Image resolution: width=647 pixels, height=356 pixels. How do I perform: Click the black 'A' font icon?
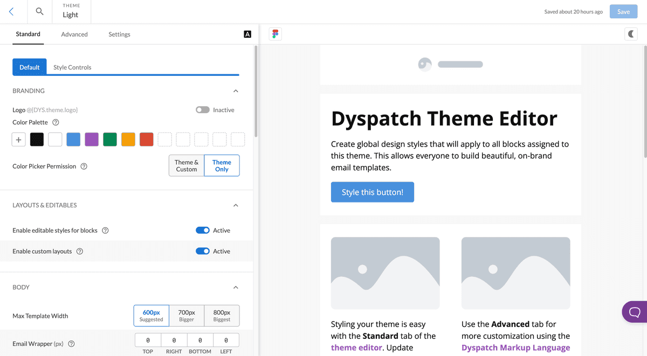click(247, 34)
